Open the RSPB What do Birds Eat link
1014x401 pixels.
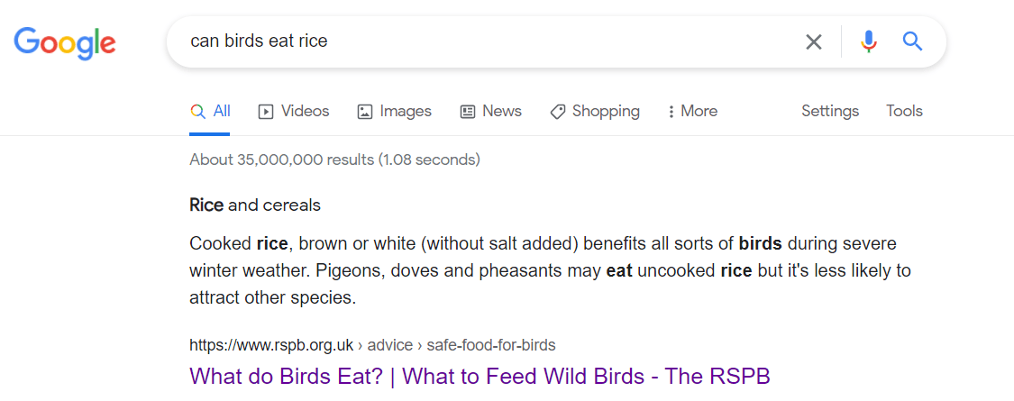[x=480, y=376]
